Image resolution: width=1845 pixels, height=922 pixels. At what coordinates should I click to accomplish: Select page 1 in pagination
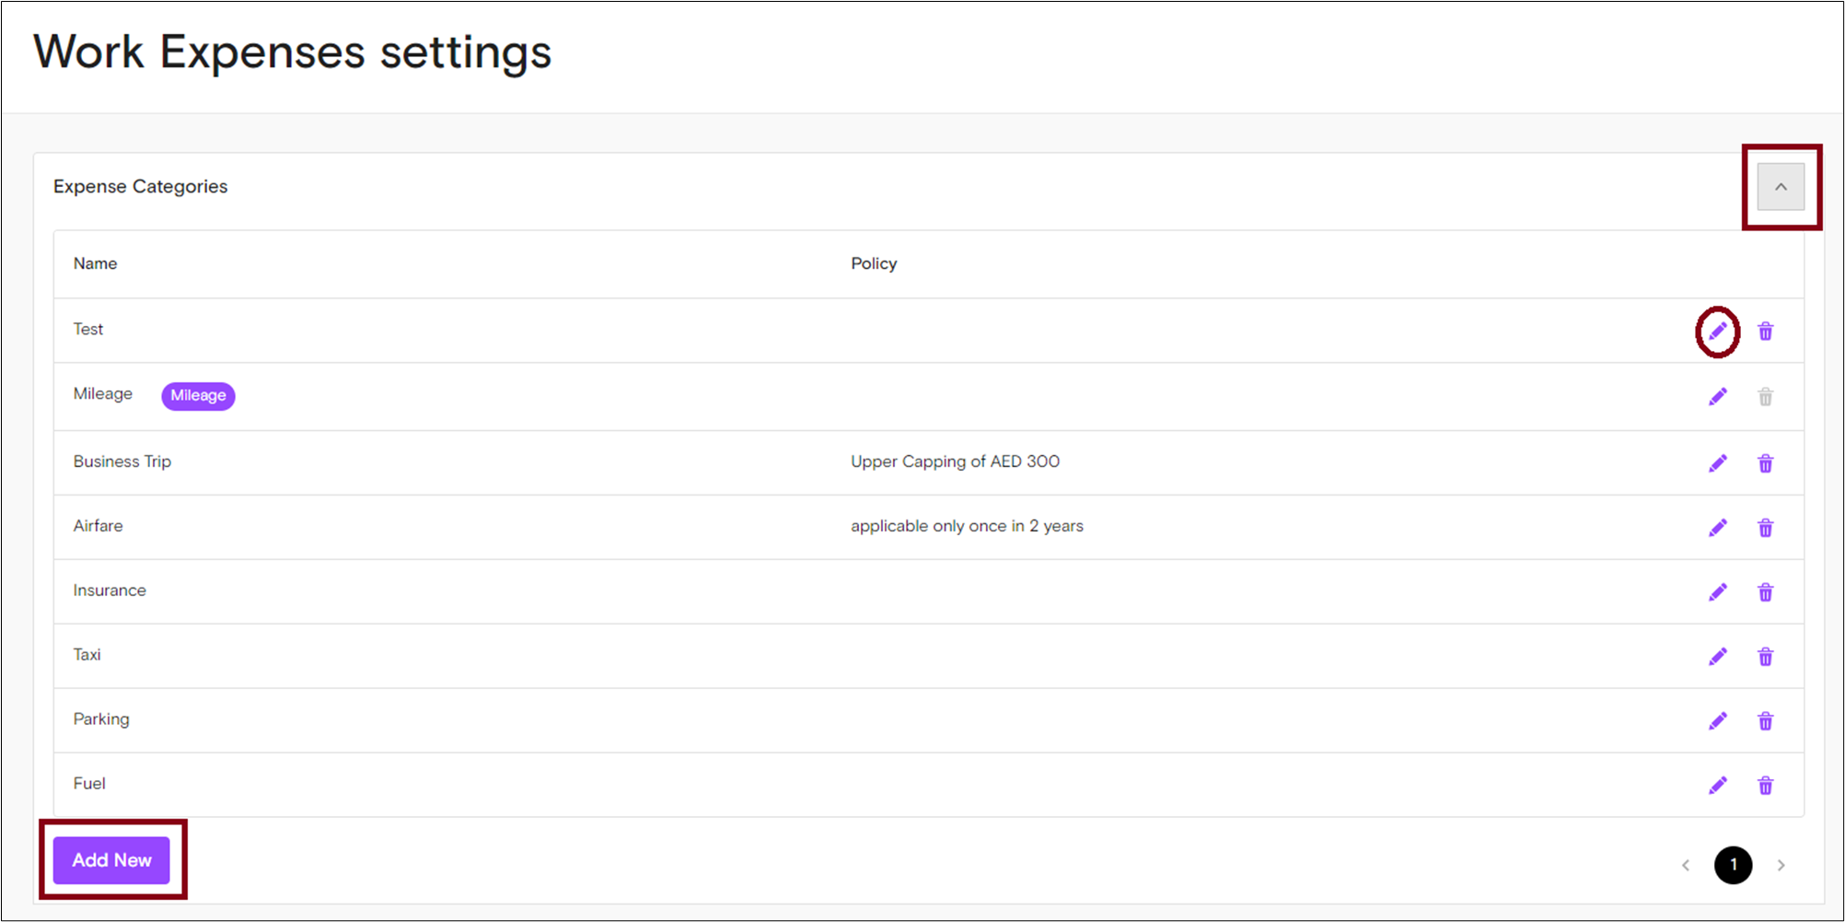1734,864
